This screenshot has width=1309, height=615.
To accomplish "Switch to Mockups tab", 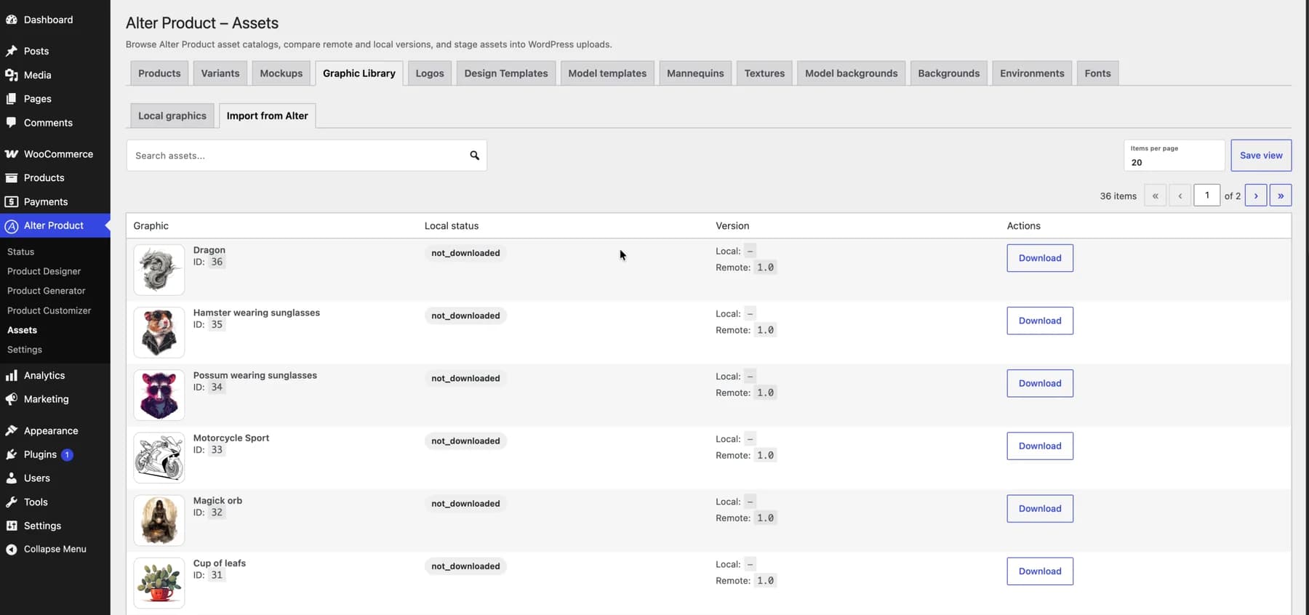I will click(x=281, y=73).
